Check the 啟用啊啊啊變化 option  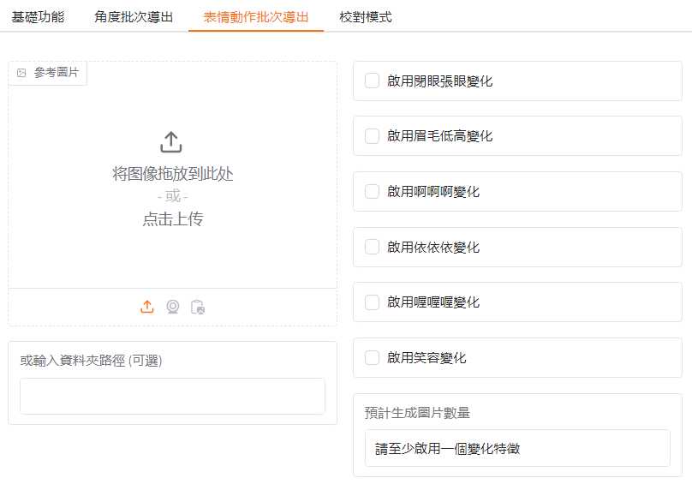pyautogui.click(x=372, y=192)
